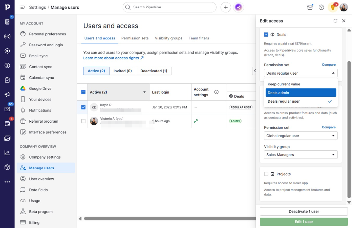
Task: Collapse the Deals regular user permission dropdown
Action: click(301, 73)
